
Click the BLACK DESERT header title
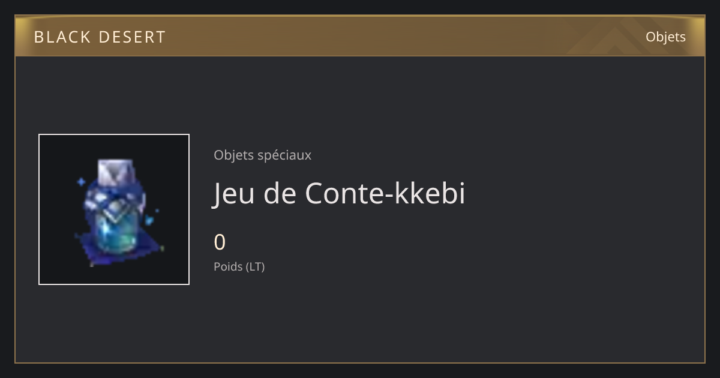100,37
